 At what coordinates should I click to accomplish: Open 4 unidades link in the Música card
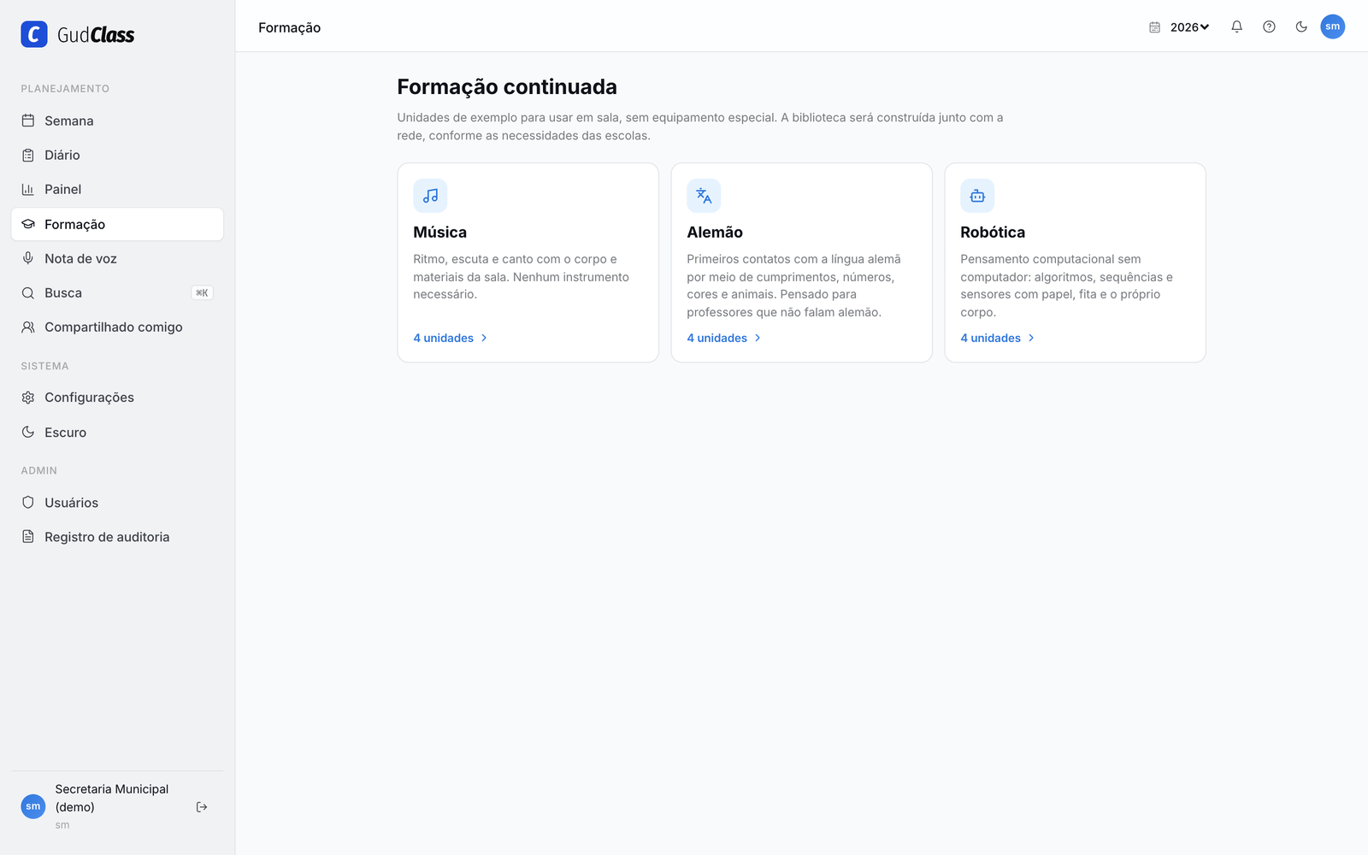[x=451, y=338]
